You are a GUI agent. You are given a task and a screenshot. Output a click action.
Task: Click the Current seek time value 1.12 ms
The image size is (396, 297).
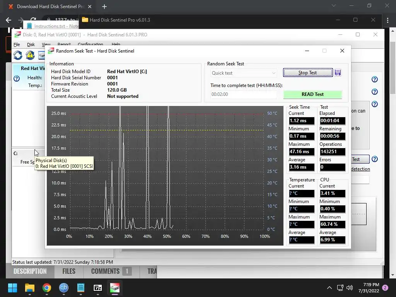(x=302, y=121)
